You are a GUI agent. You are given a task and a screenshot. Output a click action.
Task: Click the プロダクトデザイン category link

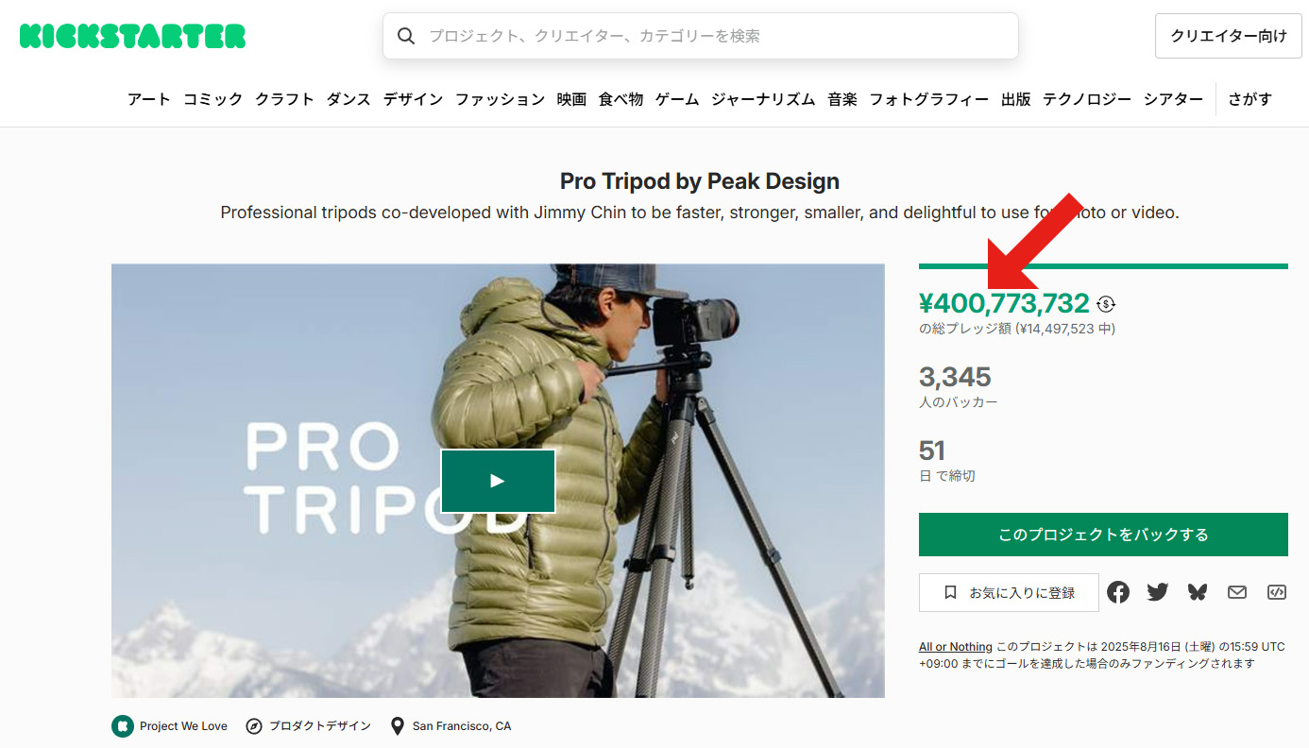point(320,726)
